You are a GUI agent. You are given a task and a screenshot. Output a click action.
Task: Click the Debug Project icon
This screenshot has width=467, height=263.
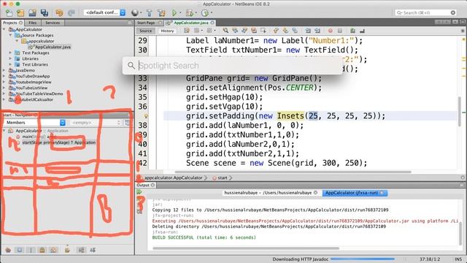click(189, 13)
